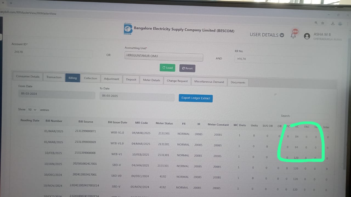351x197 pixels.
Task: Click the browser address bar URL
Action: (28, 13)
